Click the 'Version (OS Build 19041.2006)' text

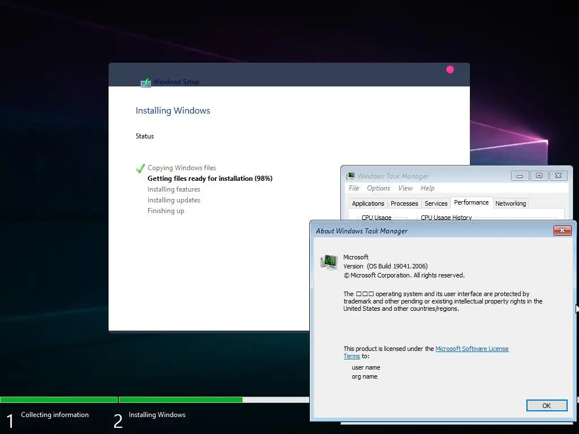(385, 266)
